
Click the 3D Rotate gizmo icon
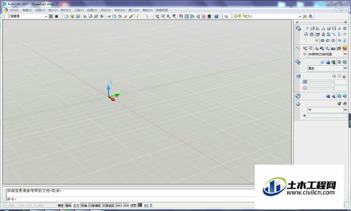312,34
